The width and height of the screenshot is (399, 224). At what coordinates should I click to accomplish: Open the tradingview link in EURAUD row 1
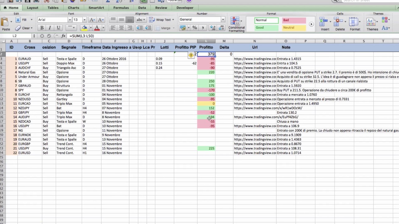(x=255, y=59)
